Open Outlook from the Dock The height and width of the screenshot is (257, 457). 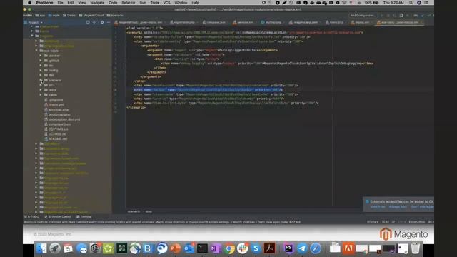189,248
